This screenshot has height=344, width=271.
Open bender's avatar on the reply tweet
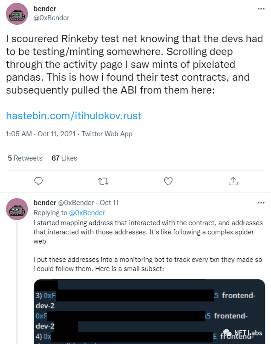point(17,209)
